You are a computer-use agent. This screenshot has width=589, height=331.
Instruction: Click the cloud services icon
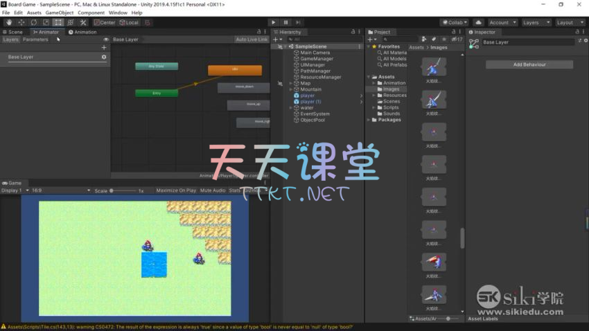(478, 22)
